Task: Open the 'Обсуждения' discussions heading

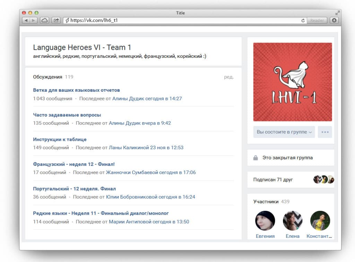Action: pos(47,77)
